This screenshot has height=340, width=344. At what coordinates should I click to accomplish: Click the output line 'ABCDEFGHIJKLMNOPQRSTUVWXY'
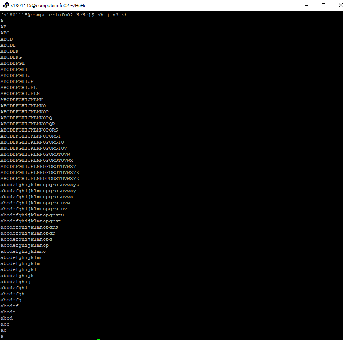(38, 167)
